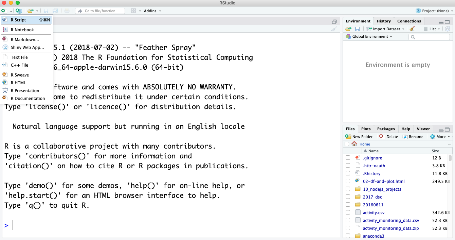Click the Delete button in Files

click(388, 137)
